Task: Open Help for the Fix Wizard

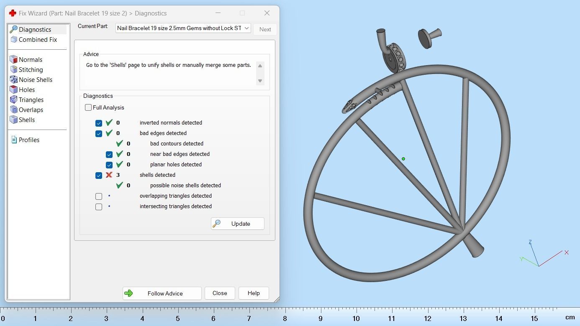Action: [x=254, y=293]
